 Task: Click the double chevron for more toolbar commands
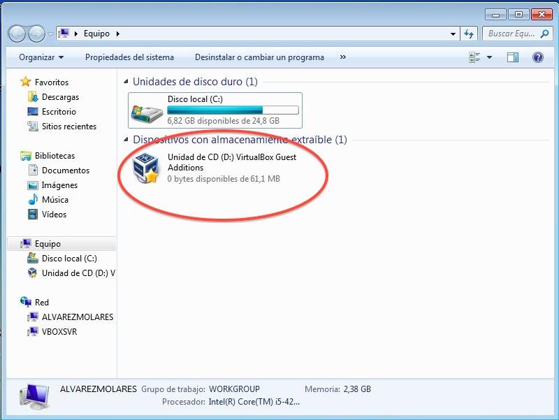342,57
